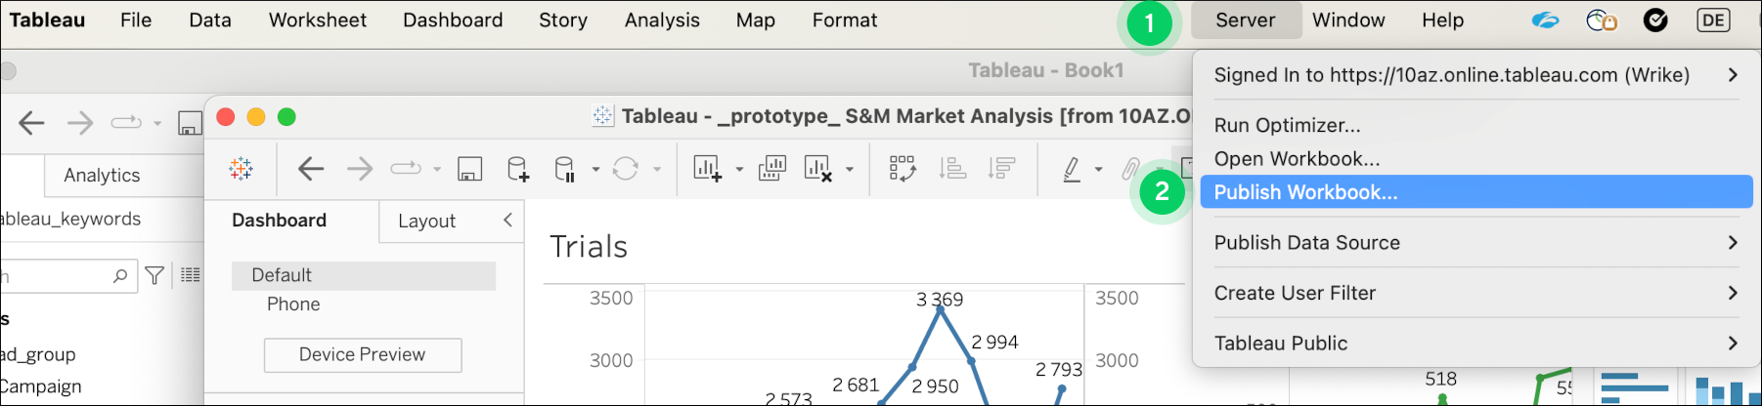Click the Replay animation icon in the prototype window toolbar
This screenshot has width=1762, height=406.
(406, 169)
